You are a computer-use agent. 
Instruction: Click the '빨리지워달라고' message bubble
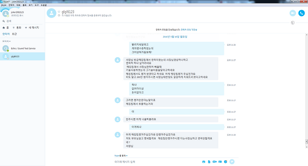pyautogui.click(x=176, y=48)
